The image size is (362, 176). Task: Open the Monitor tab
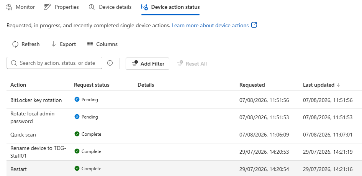coord(20,7)
